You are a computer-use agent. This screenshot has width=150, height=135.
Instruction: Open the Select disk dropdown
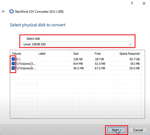point(77,44)
